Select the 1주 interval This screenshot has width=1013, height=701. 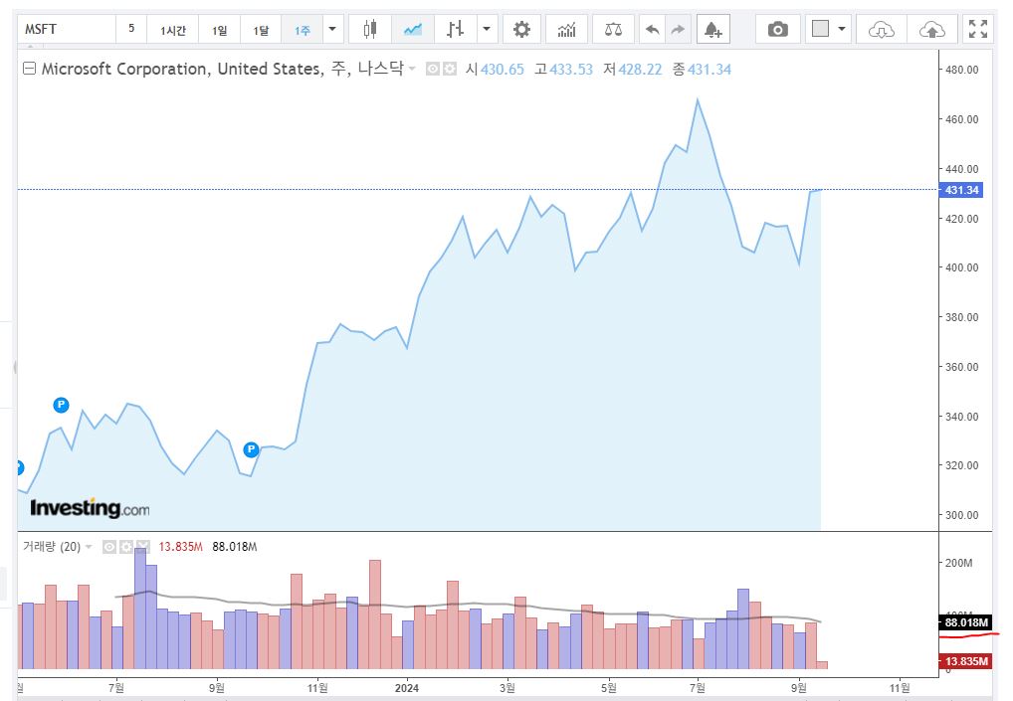303,29
